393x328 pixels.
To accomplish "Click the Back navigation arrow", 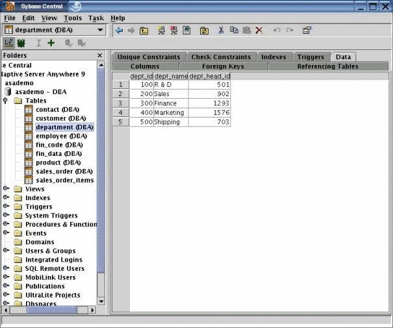I will (x=119, y=30).
